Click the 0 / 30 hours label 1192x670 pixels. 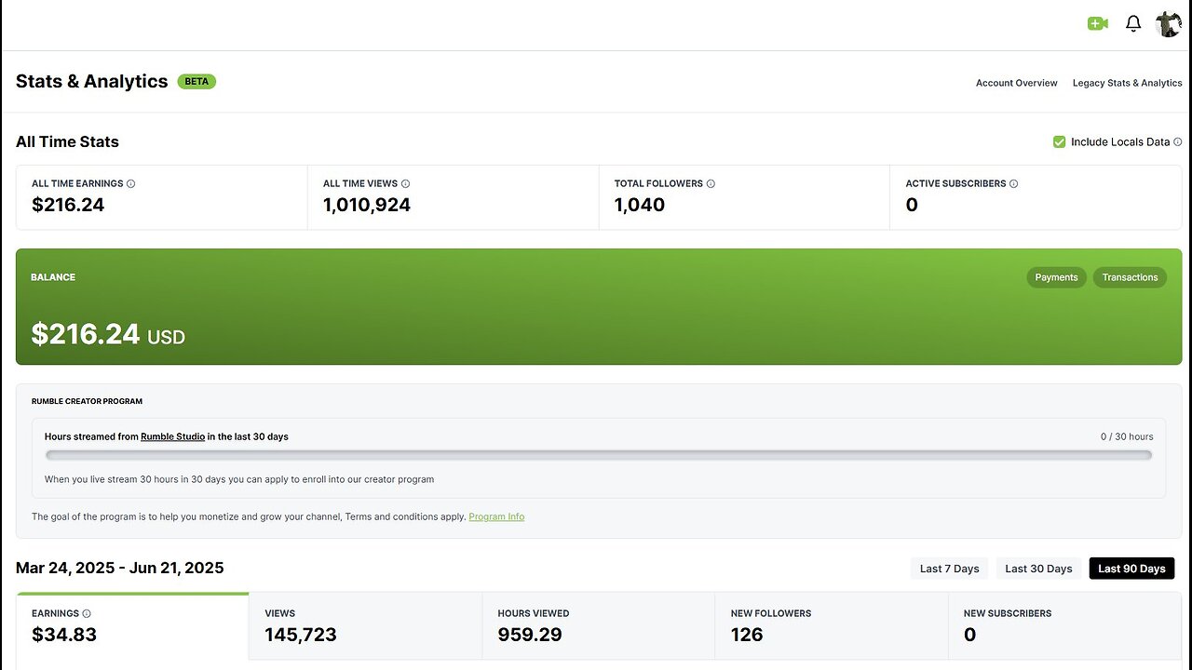[1127, 436]
